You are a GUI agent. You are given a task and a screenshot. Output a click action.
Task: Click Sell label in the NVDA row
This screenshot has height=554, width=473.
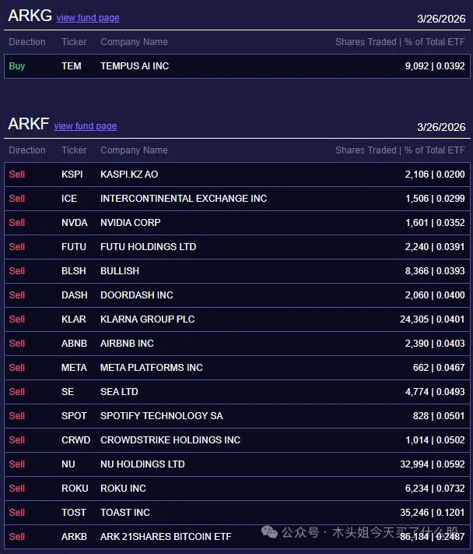(17, 223)
